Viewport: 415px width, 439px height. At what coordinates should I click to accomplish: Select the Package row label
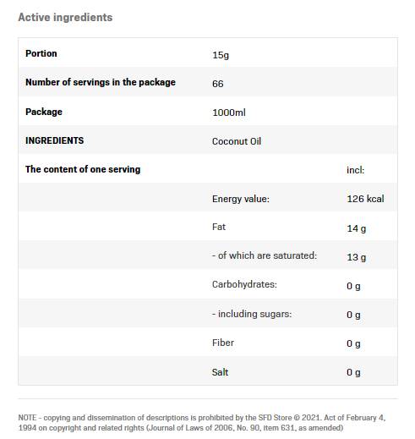(44, 112)
